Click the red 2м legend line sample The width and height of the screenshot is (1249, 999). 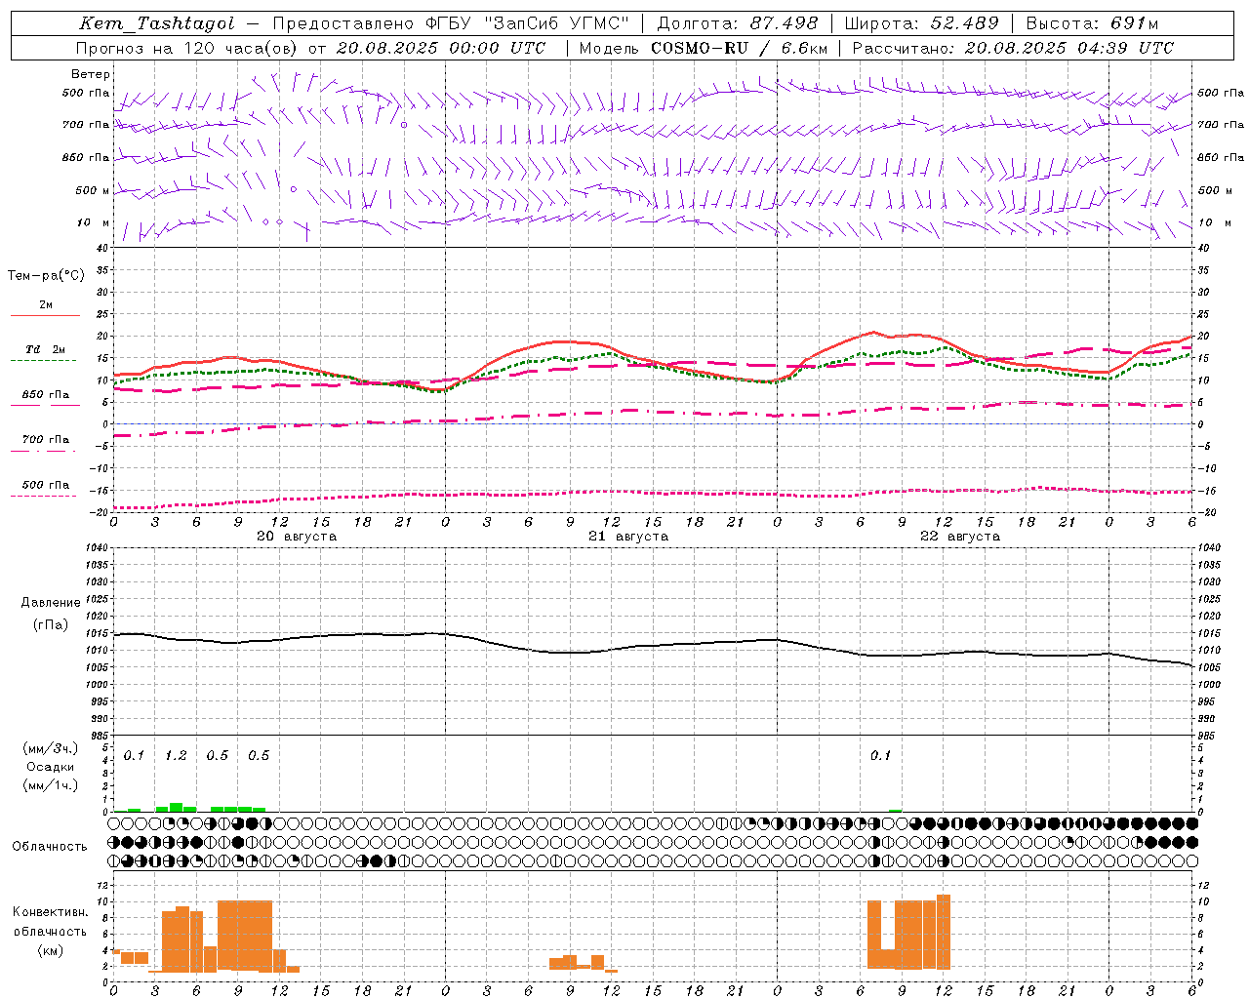click(45, 315)
